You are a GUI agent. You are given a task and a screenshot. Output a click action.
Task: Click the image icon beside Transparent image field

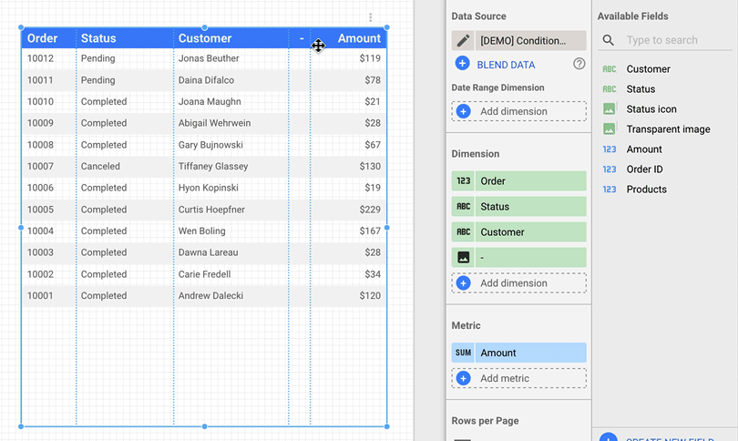coord(609,128)
